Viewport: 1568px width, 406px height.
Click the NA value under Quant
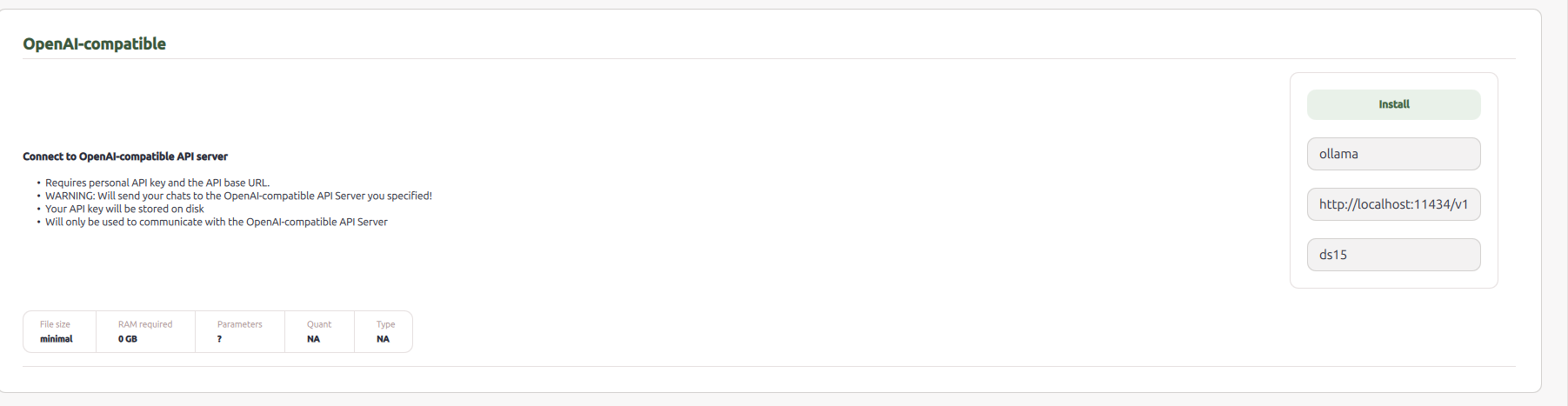tap(313, 339)
